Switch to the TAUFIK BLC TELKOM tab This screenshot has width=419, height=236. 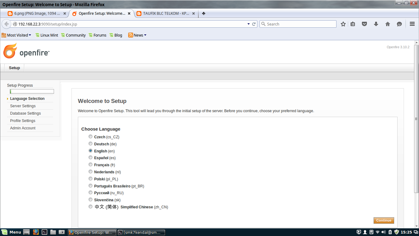pos(166,14)
